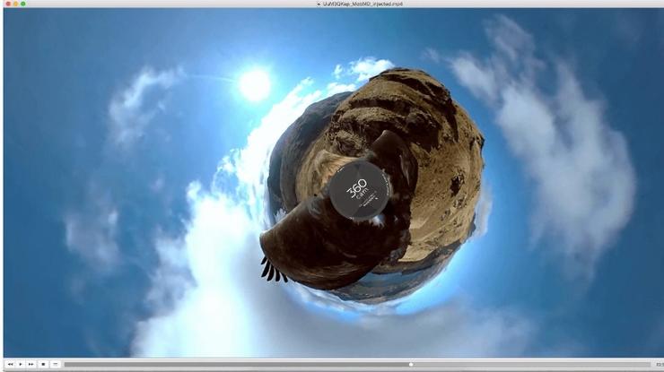Click the video timeline progress bar

click(x=357, y=365)
